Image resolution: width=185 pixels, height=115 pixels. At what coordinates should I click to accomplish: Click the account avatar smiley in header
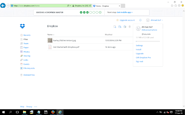(x=148, y=20)
